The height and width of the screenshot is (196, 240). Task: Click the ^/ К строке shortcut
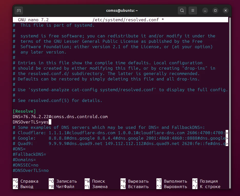tap(206, 187)
